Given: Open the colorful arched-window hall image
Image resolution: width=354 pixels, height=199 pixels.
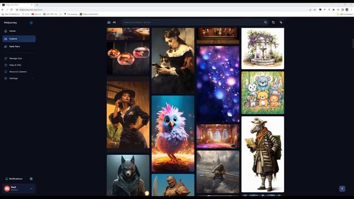Looking at the screenshot, I should coord(218,137).
